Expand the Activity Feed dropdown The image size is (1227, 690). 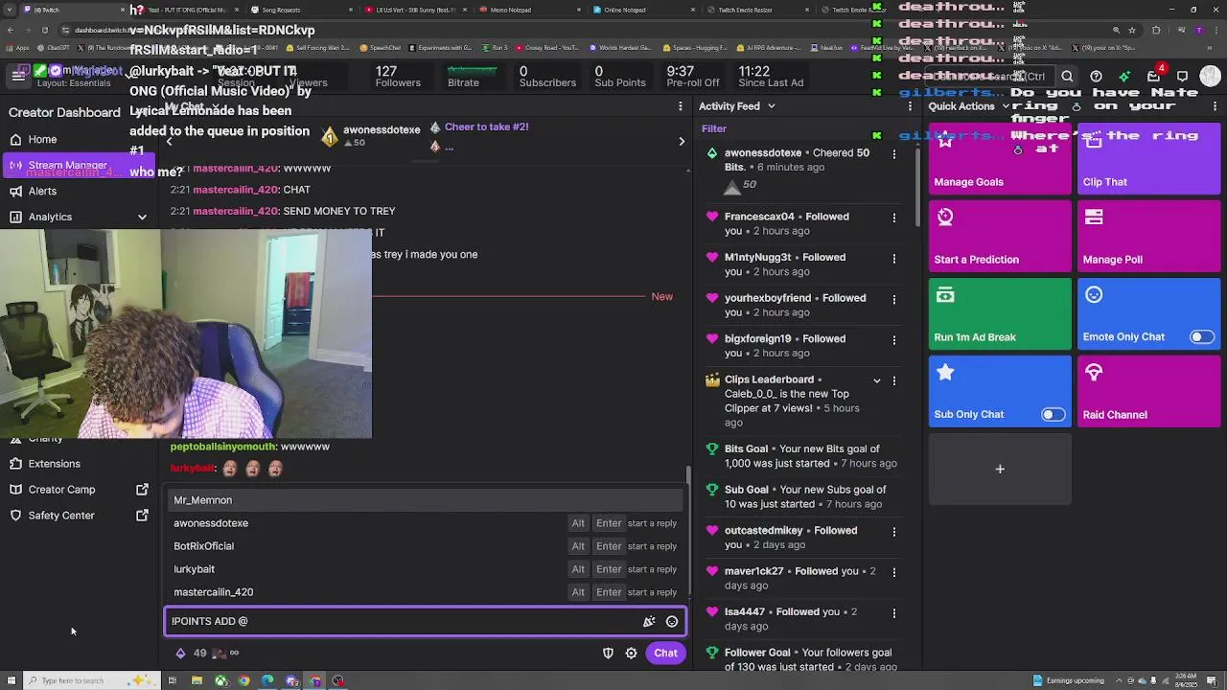point(771,106)
